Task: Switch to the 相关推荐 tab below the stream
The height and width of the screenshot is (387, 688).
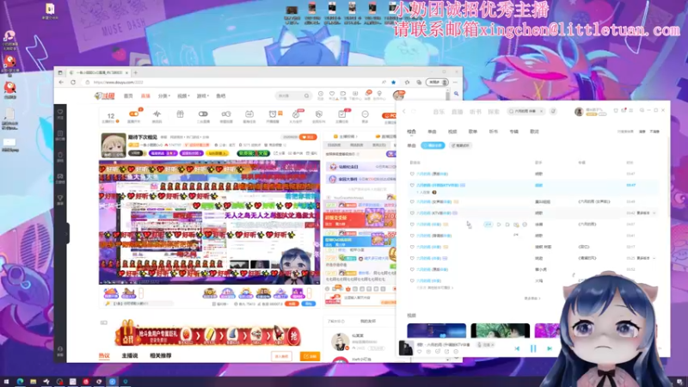Action: pos(161,355)
